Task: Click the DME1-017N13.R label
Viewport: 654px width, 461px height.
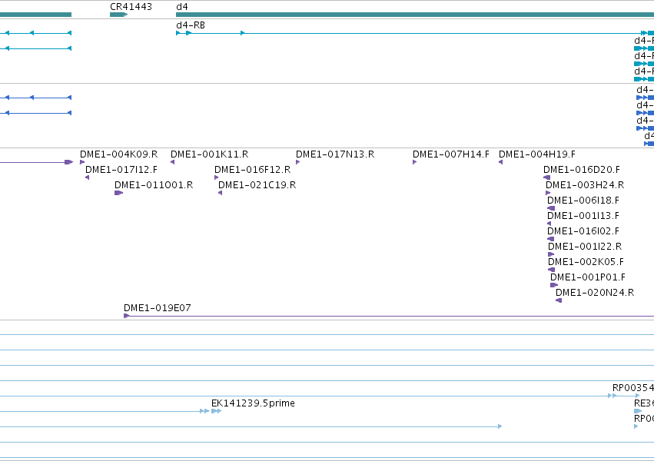Action: (335, 154)
